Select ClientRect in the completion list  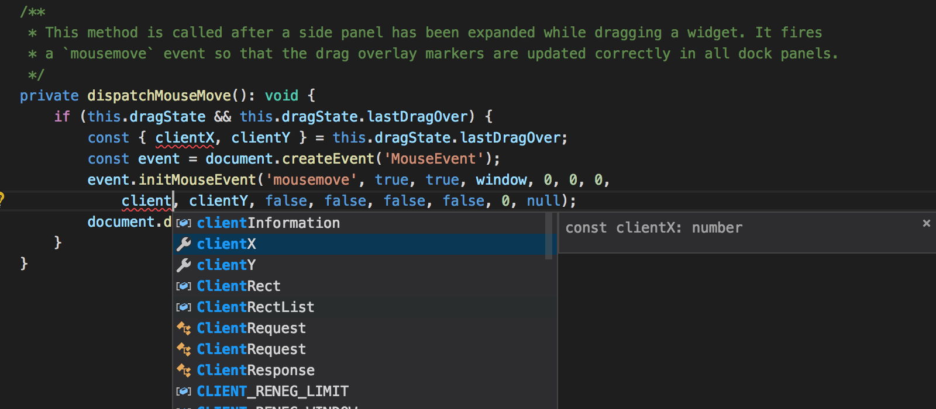[x=364, y=286]
